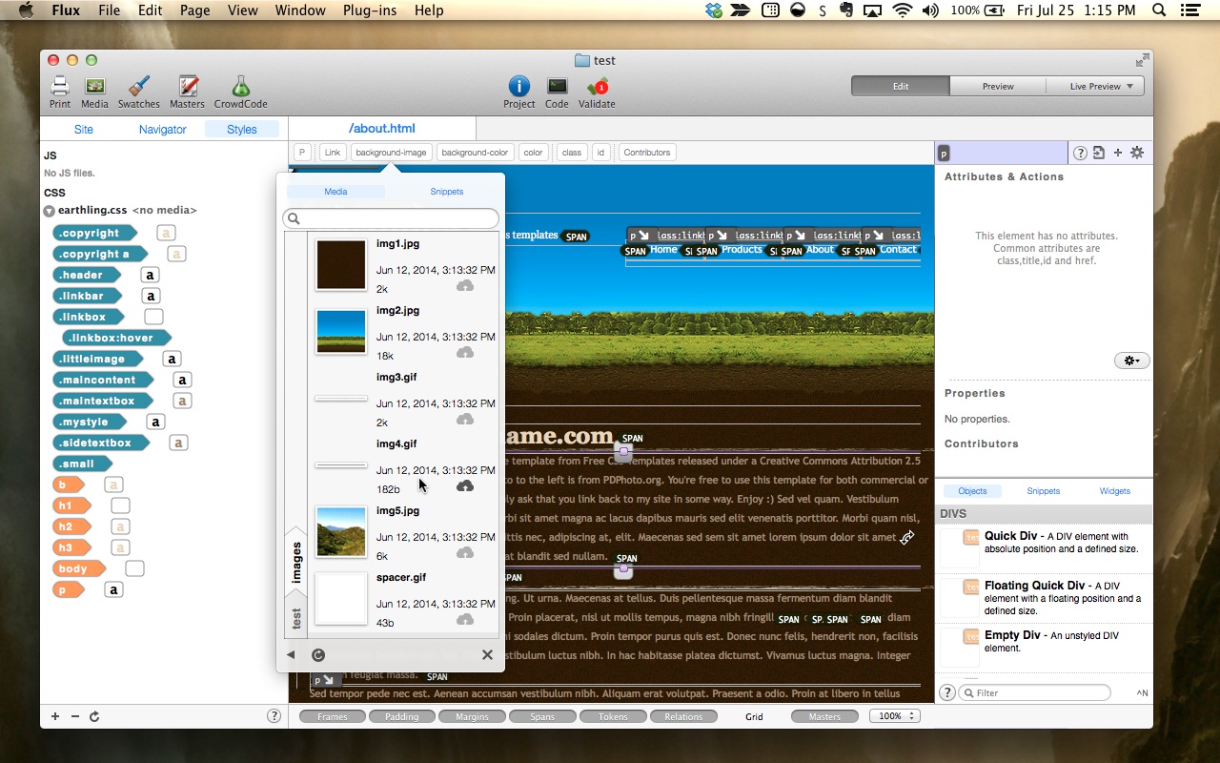Click the swatch box next to h1

120,505
